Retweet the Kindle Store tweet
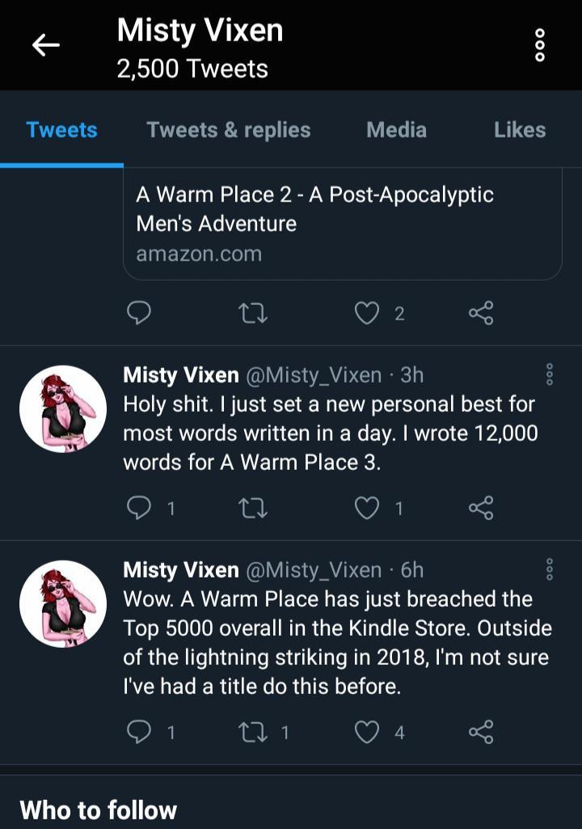Screen dimensions: 582x829 click(x=255, y=732)
